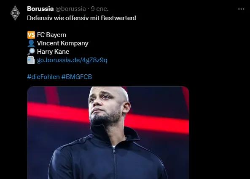Image resolution: width=250 pixels, height=179 pixels.
Task: Click the magnifying glass emoji icon
Action: coord(31,52)
